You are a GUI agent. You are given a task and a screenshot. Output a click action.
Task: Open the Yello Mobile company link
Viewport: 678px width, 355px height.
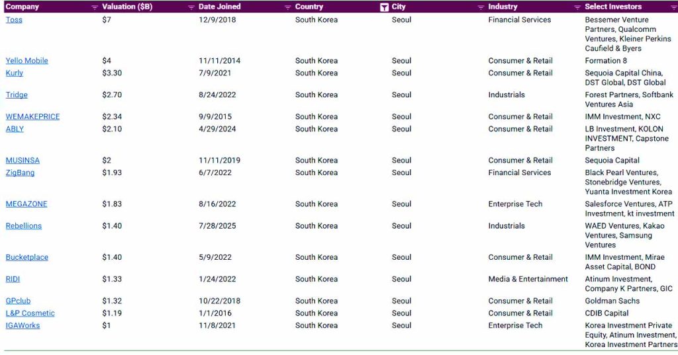[26, 61]
